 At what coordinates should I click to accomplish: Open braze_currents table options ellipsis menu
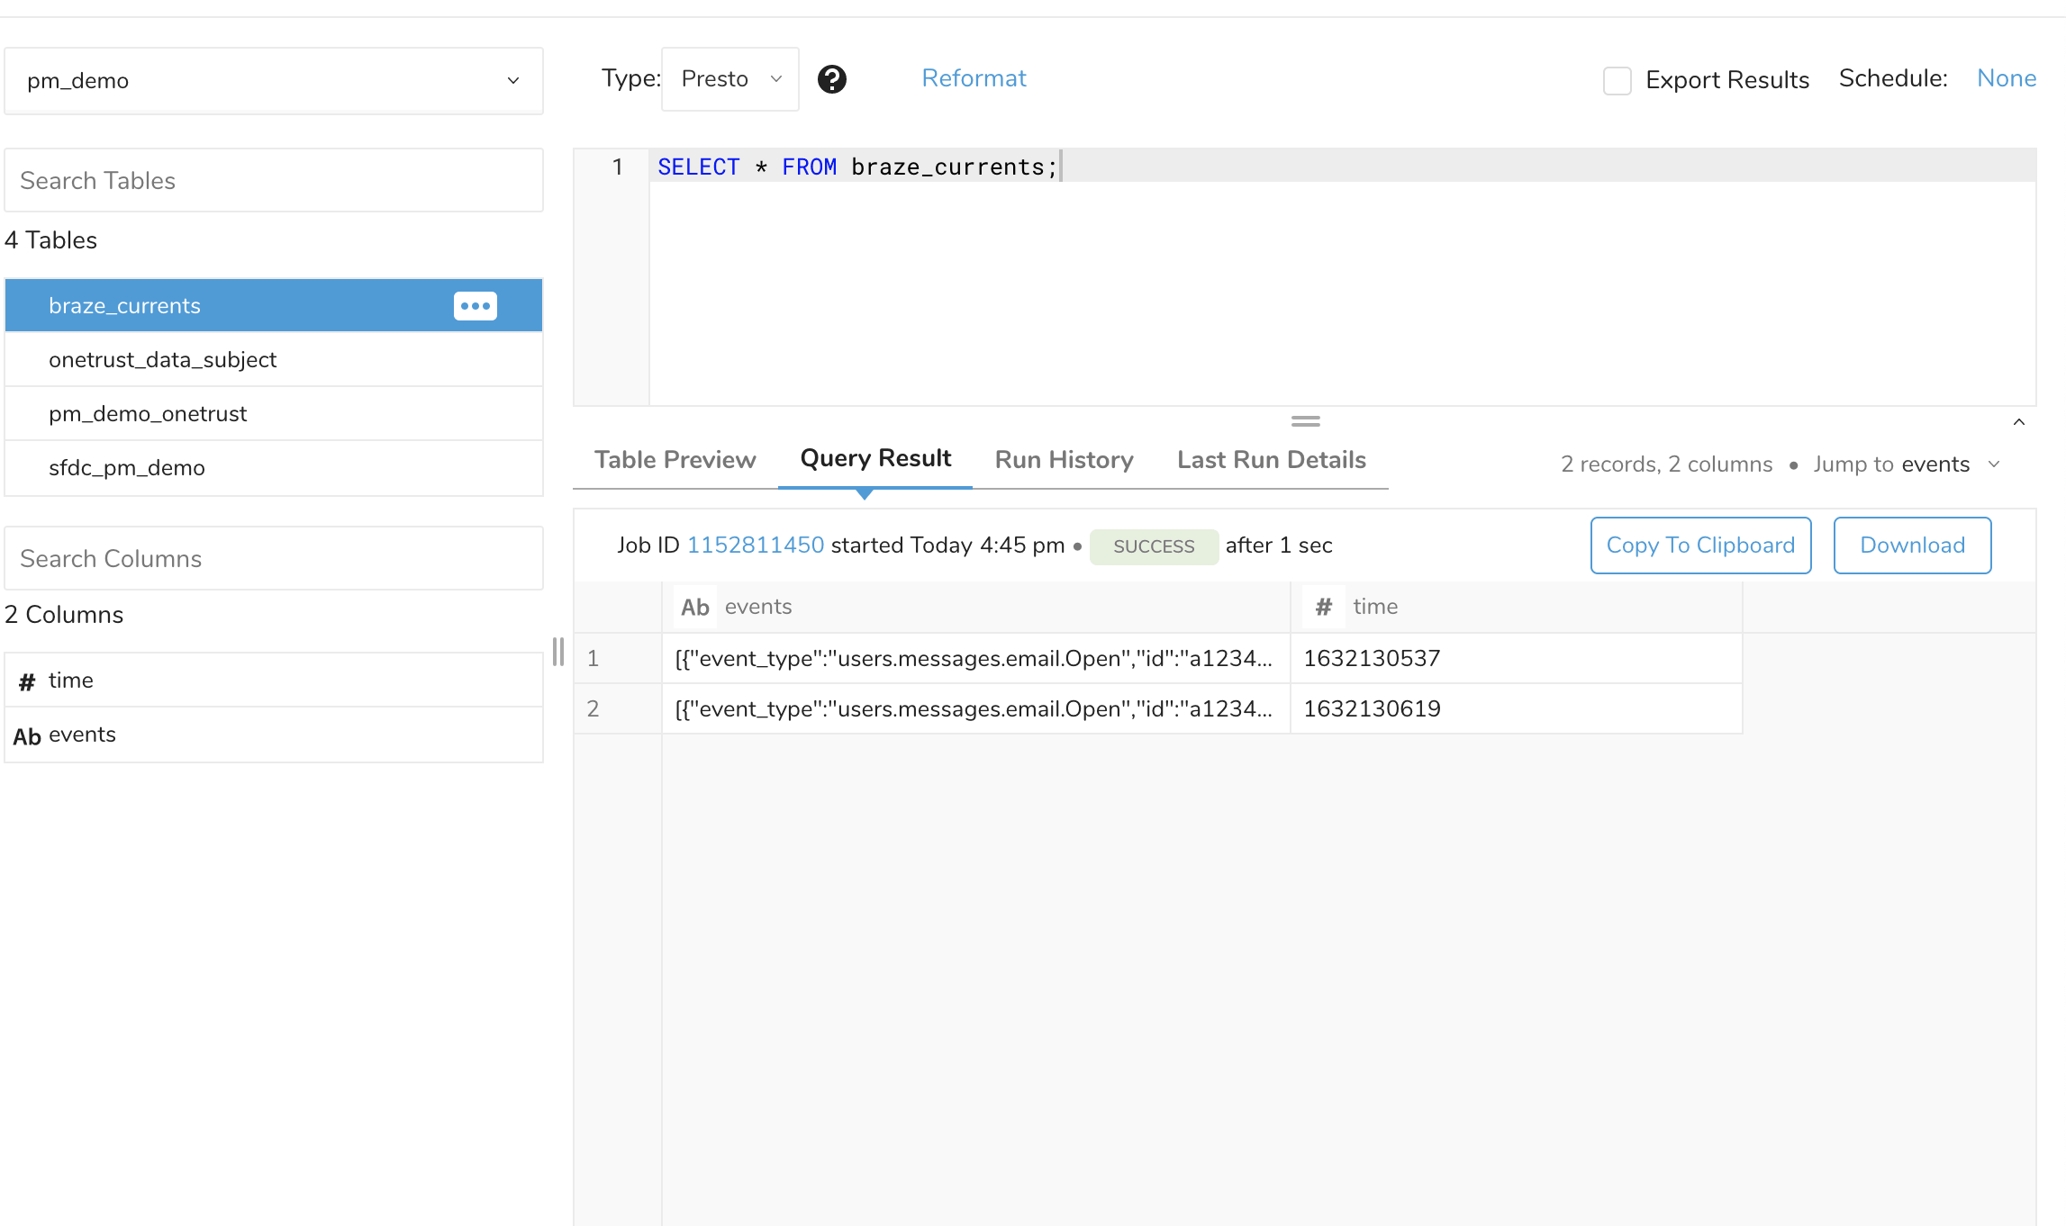pyautogui.click(x=475, y=306)
